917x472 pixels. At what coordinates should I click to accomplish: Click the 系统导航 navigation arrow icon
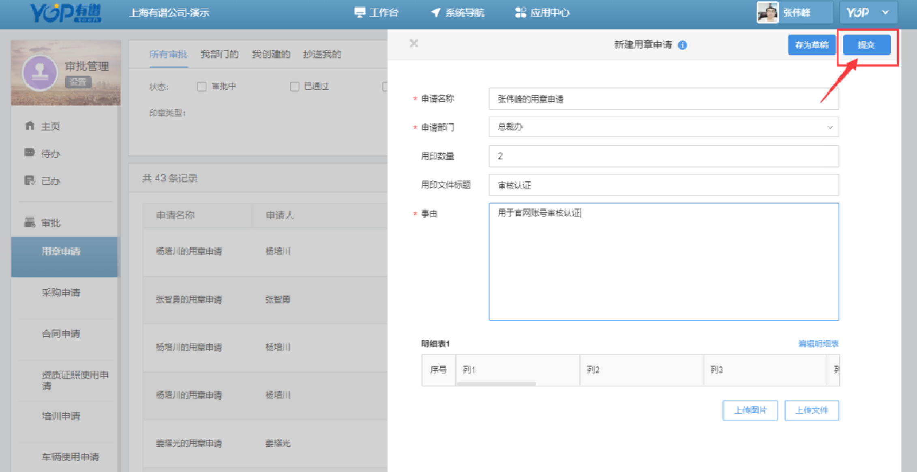[435, 13]
